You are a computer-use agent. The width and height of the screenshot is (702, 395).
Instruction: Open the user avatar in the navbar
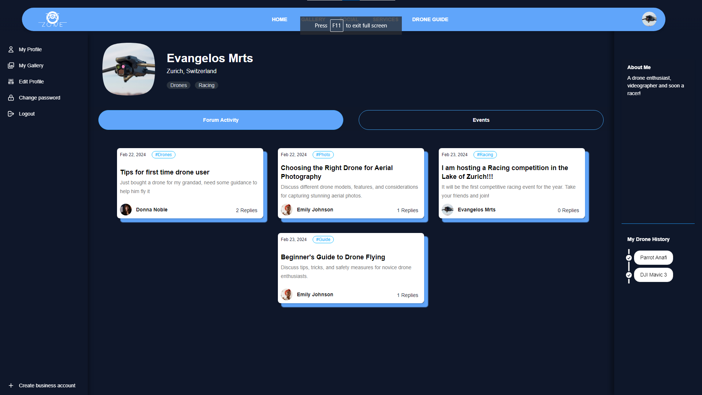pyautogui.click(x=649, y=19)
